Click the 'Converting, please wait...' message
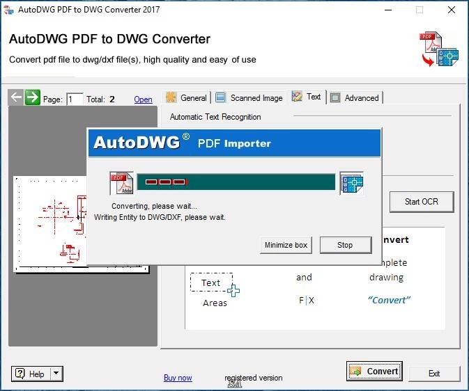Image resolution: width=469 pixels, height=391 pixels. [x=154, y=206]
